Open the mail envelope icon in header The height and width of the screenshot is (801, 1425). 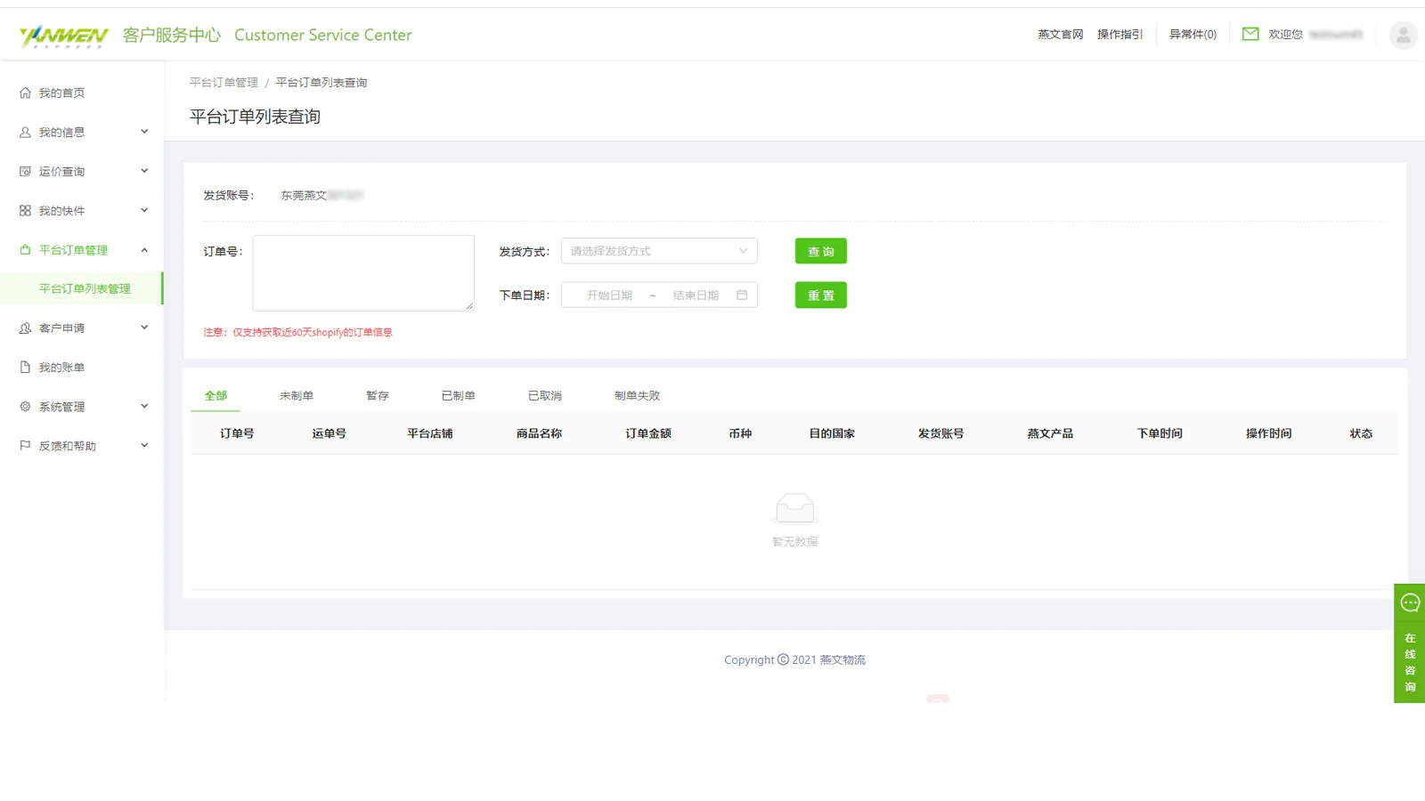point(1250,34)
